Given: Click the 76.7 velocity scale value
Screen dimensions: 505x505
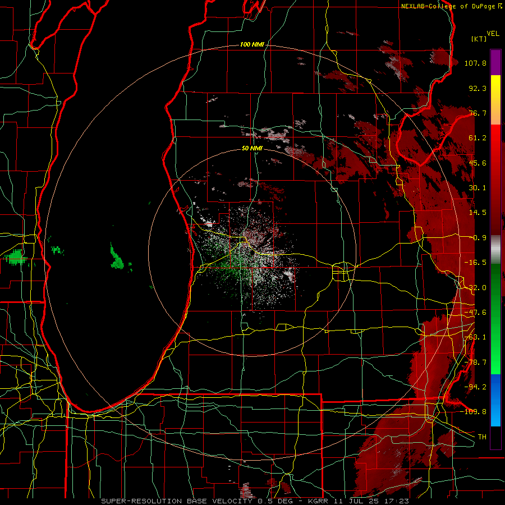Looking at the screenshot, I should (478, 113).
